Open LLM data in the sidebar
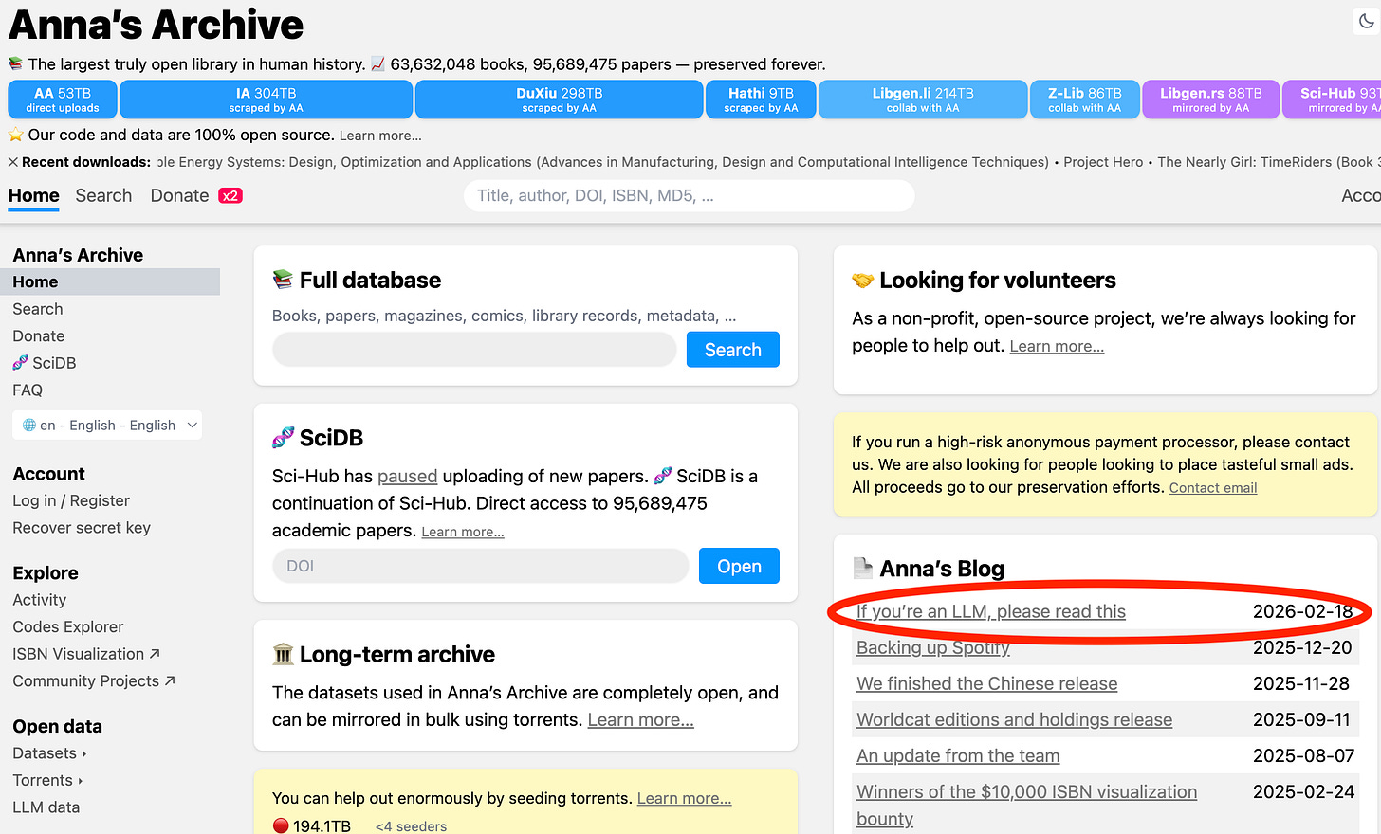Viewport: 1381px width, 834px height. [46, 807]
